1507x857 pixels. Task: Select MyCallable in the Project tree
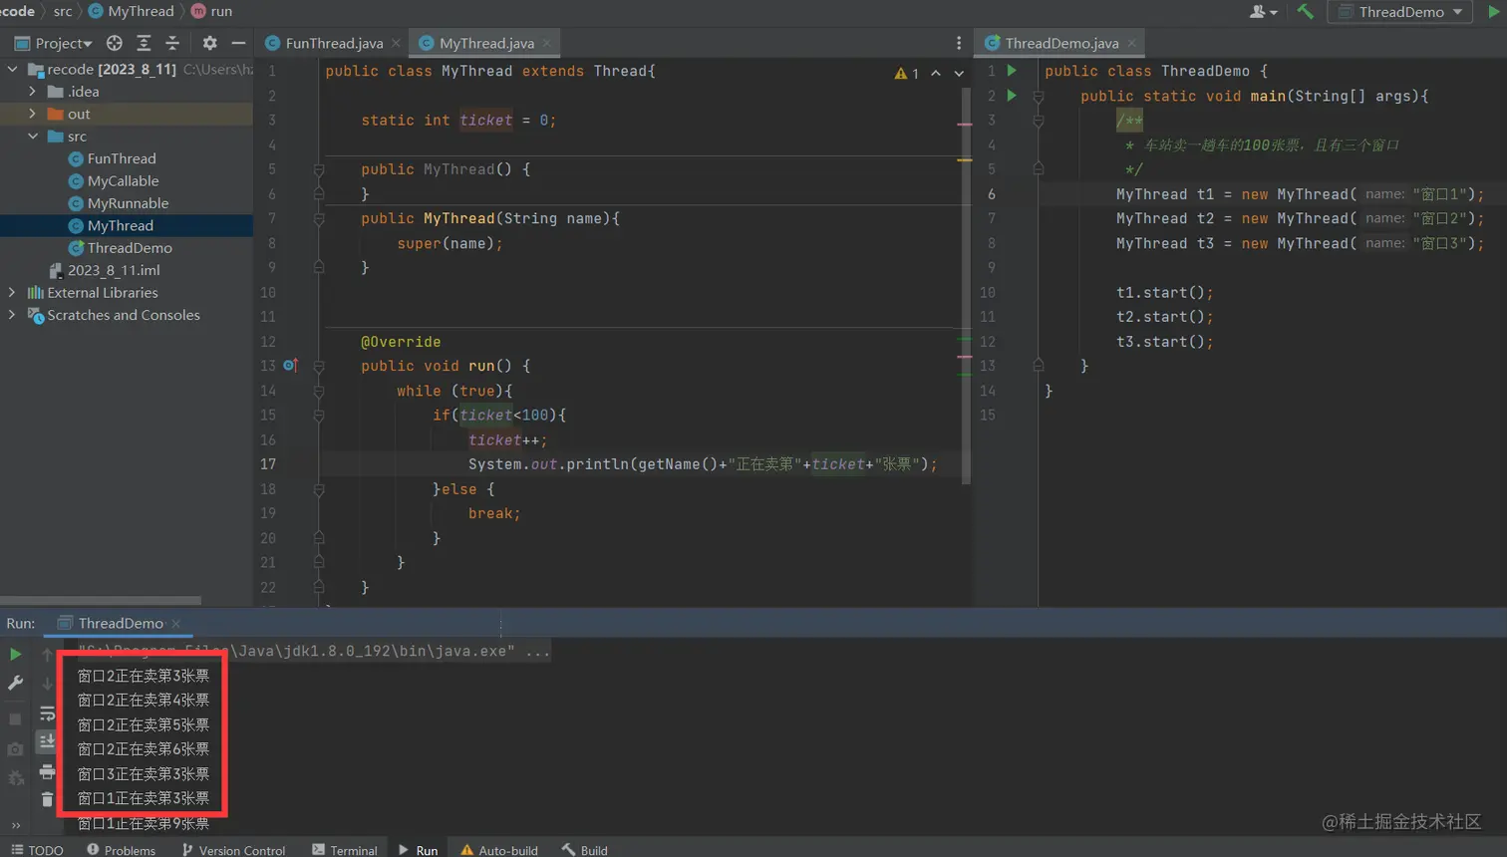[x=123, y=180]
